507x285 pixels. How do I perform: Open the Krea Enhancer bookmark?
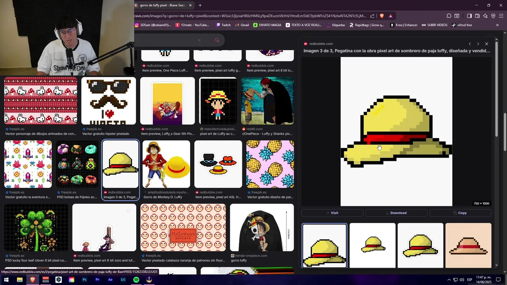404,25
